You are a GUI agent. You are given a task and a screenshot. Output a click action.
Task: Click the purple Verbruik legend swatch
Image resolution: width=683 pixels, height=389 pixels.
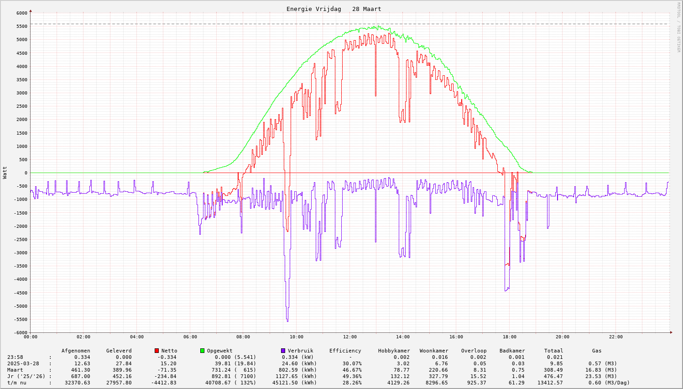coord(283,351)
